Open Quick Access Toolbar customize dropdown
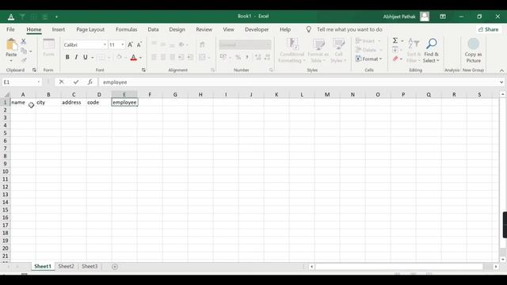 click(x=56, y=17)
